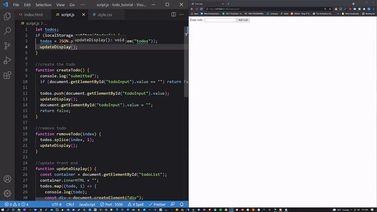Click the VS Code logo in title bar
Viewport: 377px width, 212px height.
tap(5, 5)
